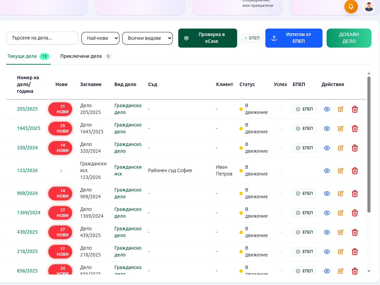The width and height of the screenshot is (380, 285).
Task: Edit case 1645/2025 with the pencil icon
Action: click(x=341, y=129)
